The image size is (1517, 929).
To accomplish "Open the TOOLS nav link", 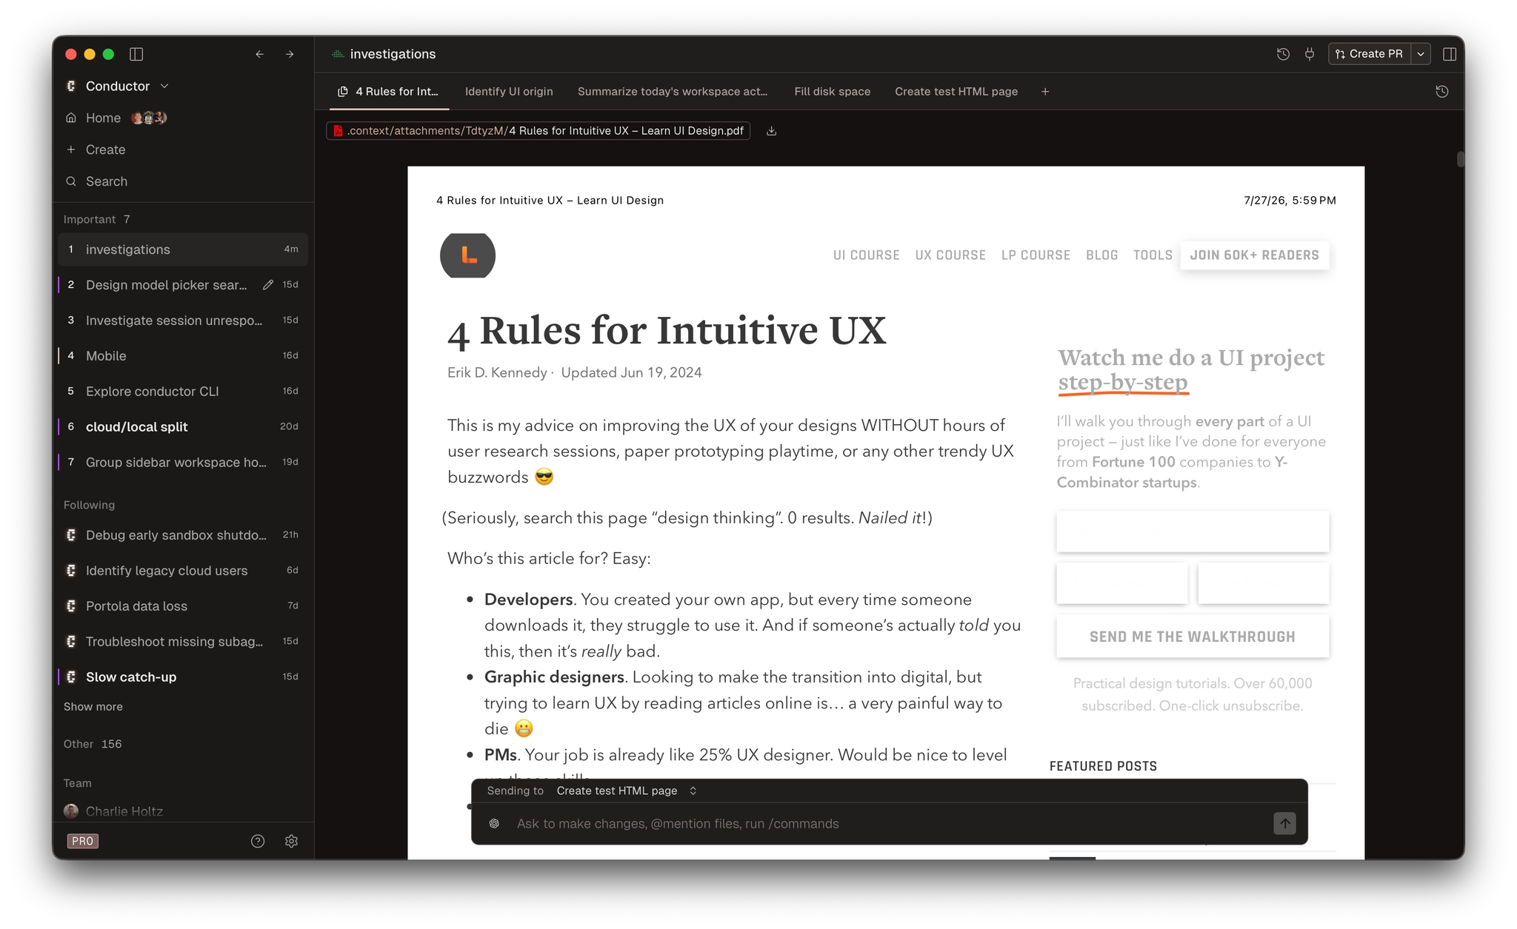I will click(x=1153, y=255).
